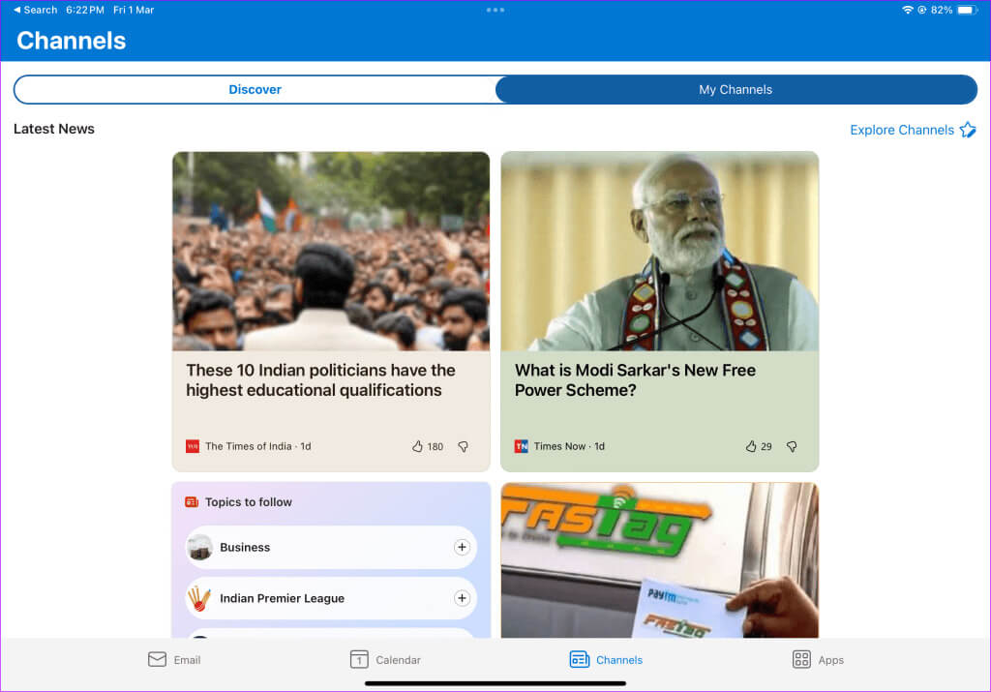991x692 pixels.
Task: Switch to the My Channels tab
Action: pos(736,90)
